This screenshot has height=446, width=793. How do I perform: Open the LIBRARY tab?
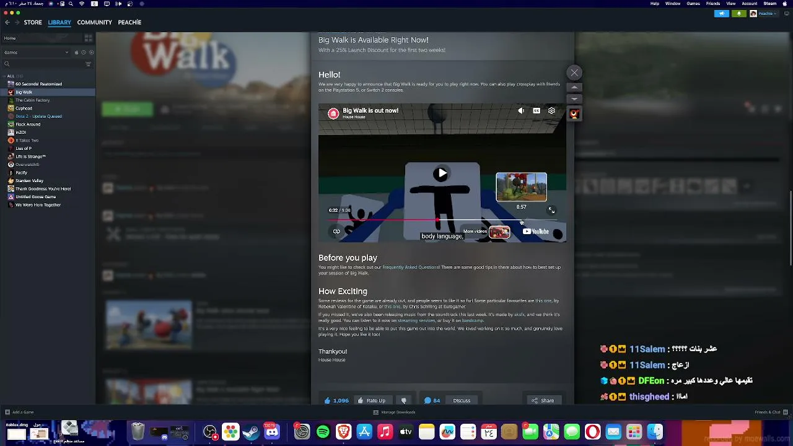pyautogui.click(x=59, y=22)
